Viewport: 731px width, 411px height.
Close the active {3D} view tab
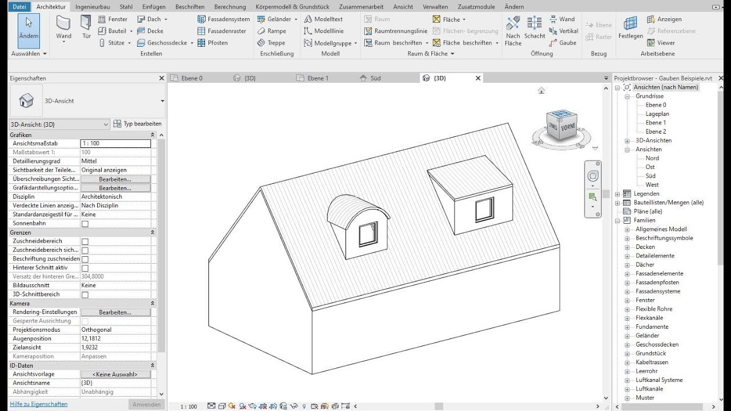[x=478, y=78]
